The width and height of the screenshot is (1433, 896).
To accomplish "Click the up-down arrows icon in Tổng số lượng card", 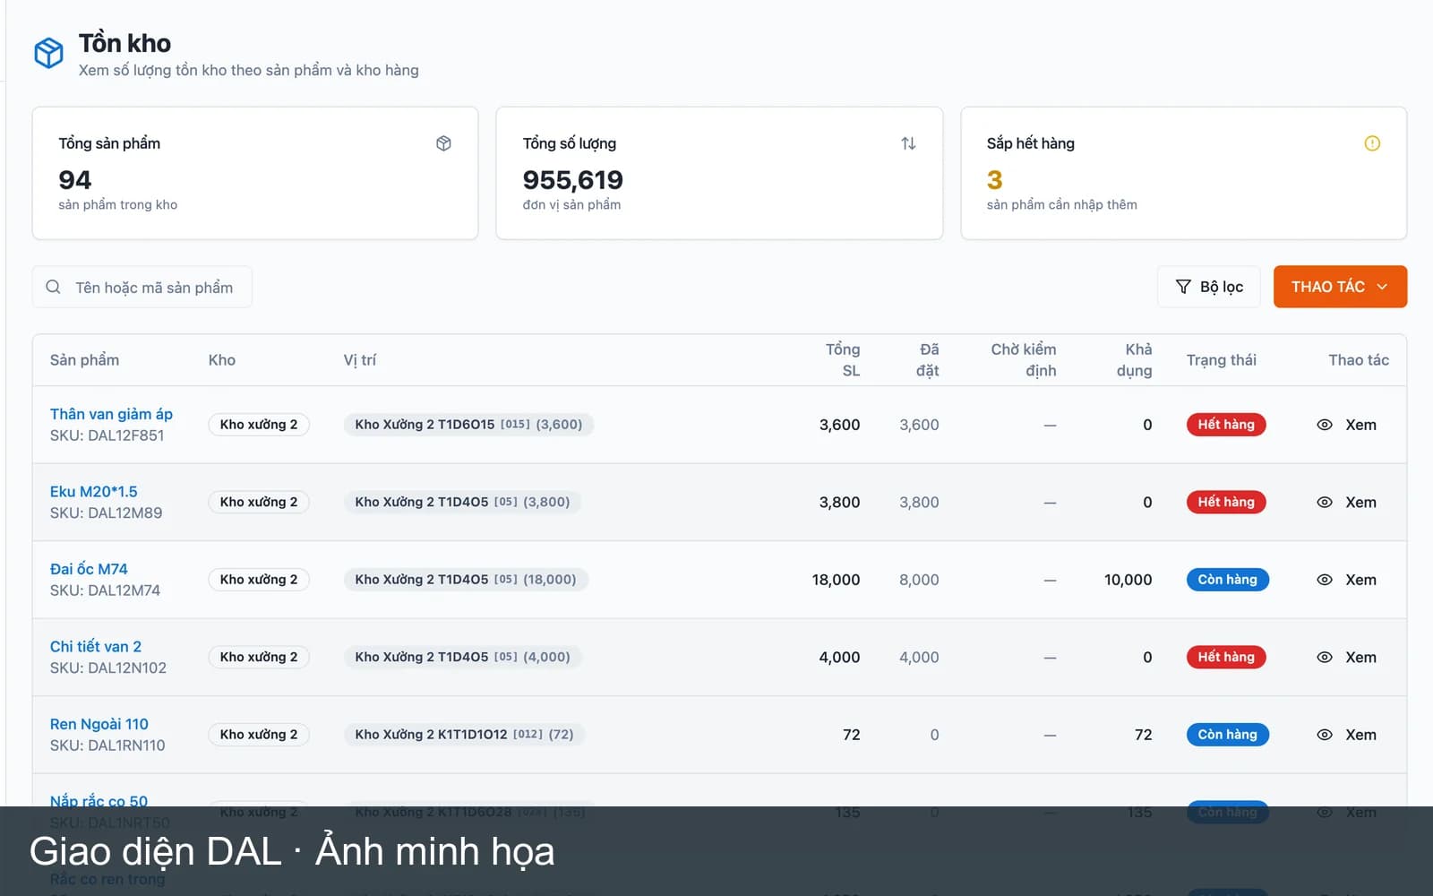I will [908, 143].
